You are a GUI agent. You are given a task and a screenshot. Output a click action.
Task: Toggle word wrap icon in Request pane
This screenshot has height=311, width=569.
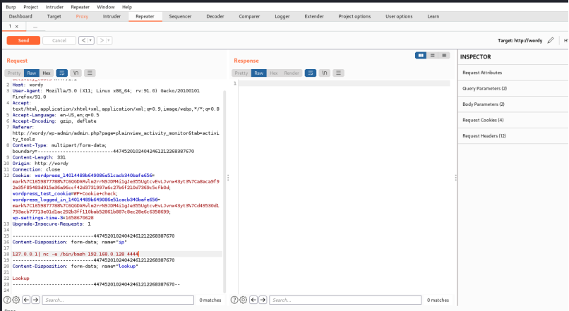tap(61, 73)
